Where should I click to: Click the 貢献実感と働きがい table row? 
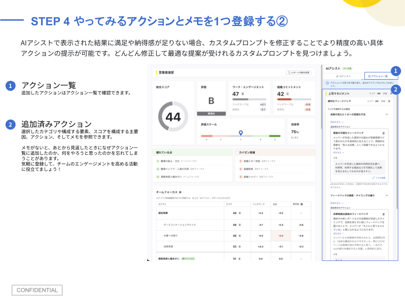coord(233,257)
